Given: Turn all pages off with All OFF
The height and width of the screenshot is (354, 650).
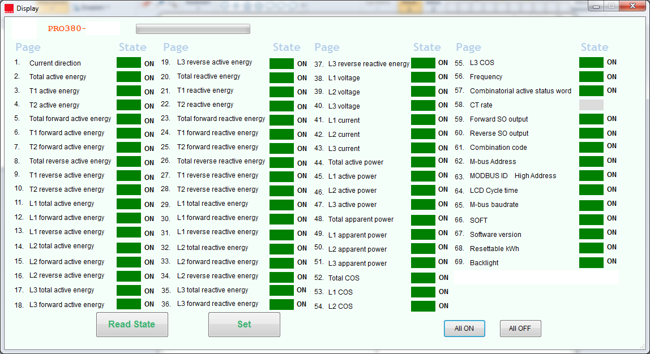Looking at the screenshot, I should [x=520, y=329].
